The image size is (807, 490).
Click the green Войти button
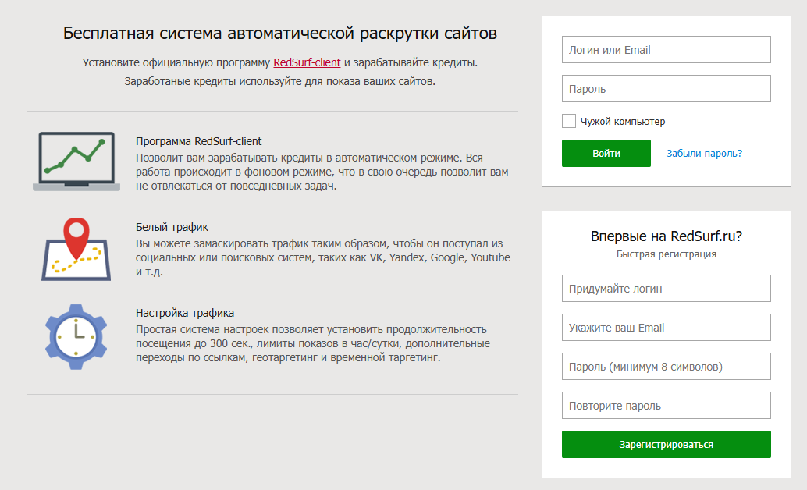tap(606, 154)
